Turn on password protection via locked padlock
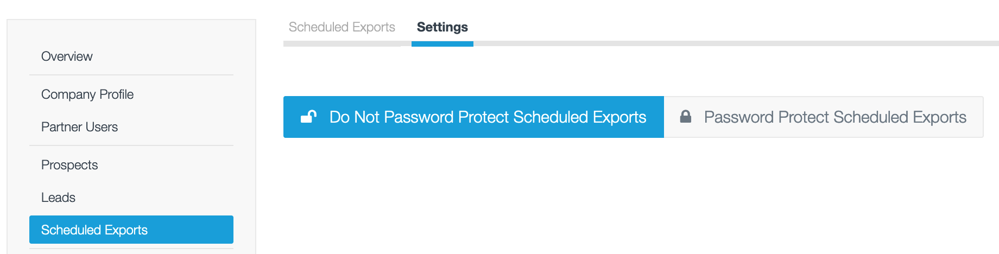 (x=686, y=117)
